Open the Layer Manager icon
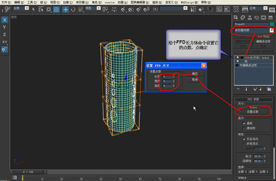The width and height of the screenshot is (276, 181). (x=210, y=9)
